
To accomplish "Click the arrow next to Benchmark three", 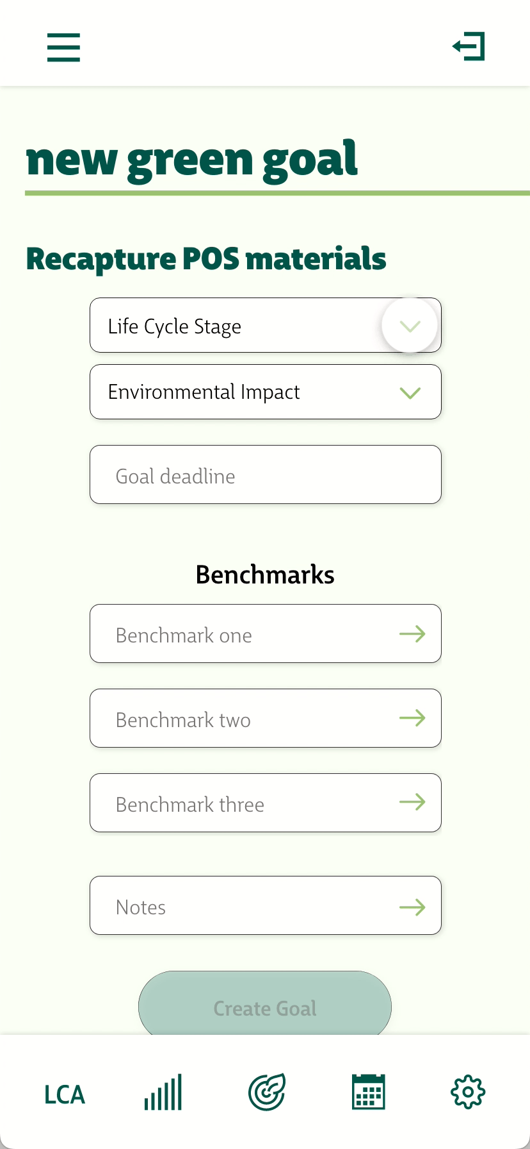I will pyautogui.click(x=412, y=802).
